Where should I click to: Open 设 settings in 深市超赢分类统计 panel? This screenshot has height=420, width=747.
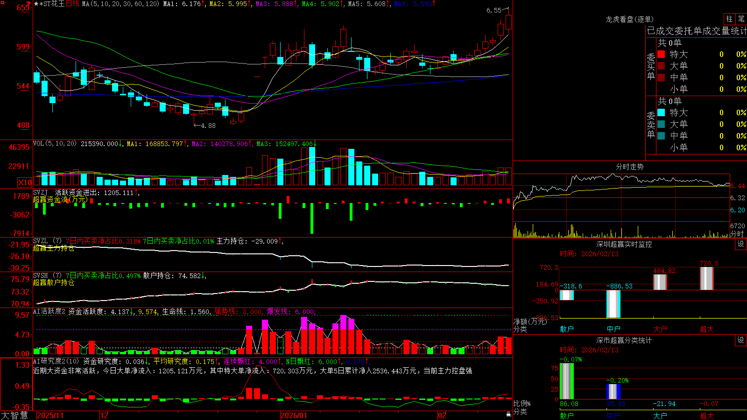coord(741,340)
